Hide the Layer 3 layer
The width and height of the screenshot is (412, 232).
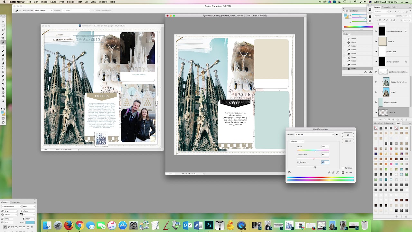[376, 112]
